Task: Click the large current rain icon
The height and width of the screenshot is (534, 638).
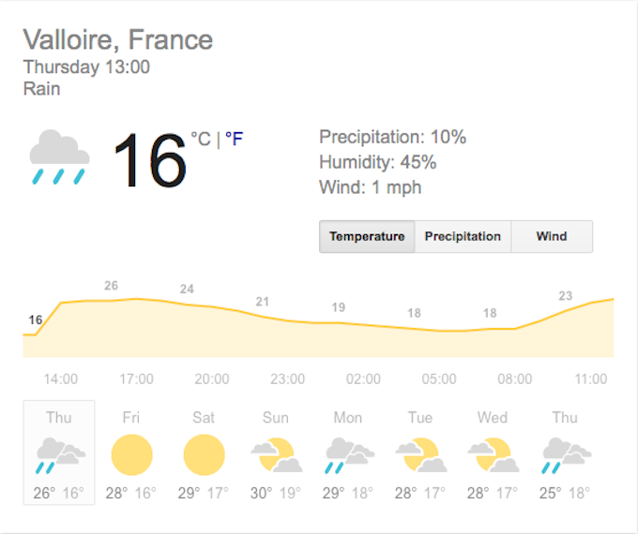Action: click(x=59, y=156)
